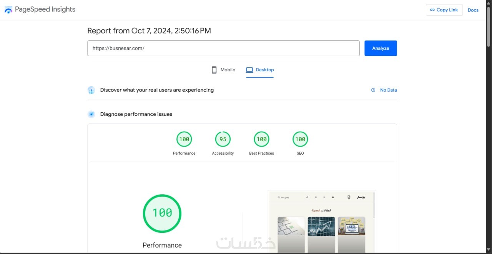The image size is (492, 254).
Task: Jump to the Accessibility score gauge 95
Action: click(x=223, y=139)
